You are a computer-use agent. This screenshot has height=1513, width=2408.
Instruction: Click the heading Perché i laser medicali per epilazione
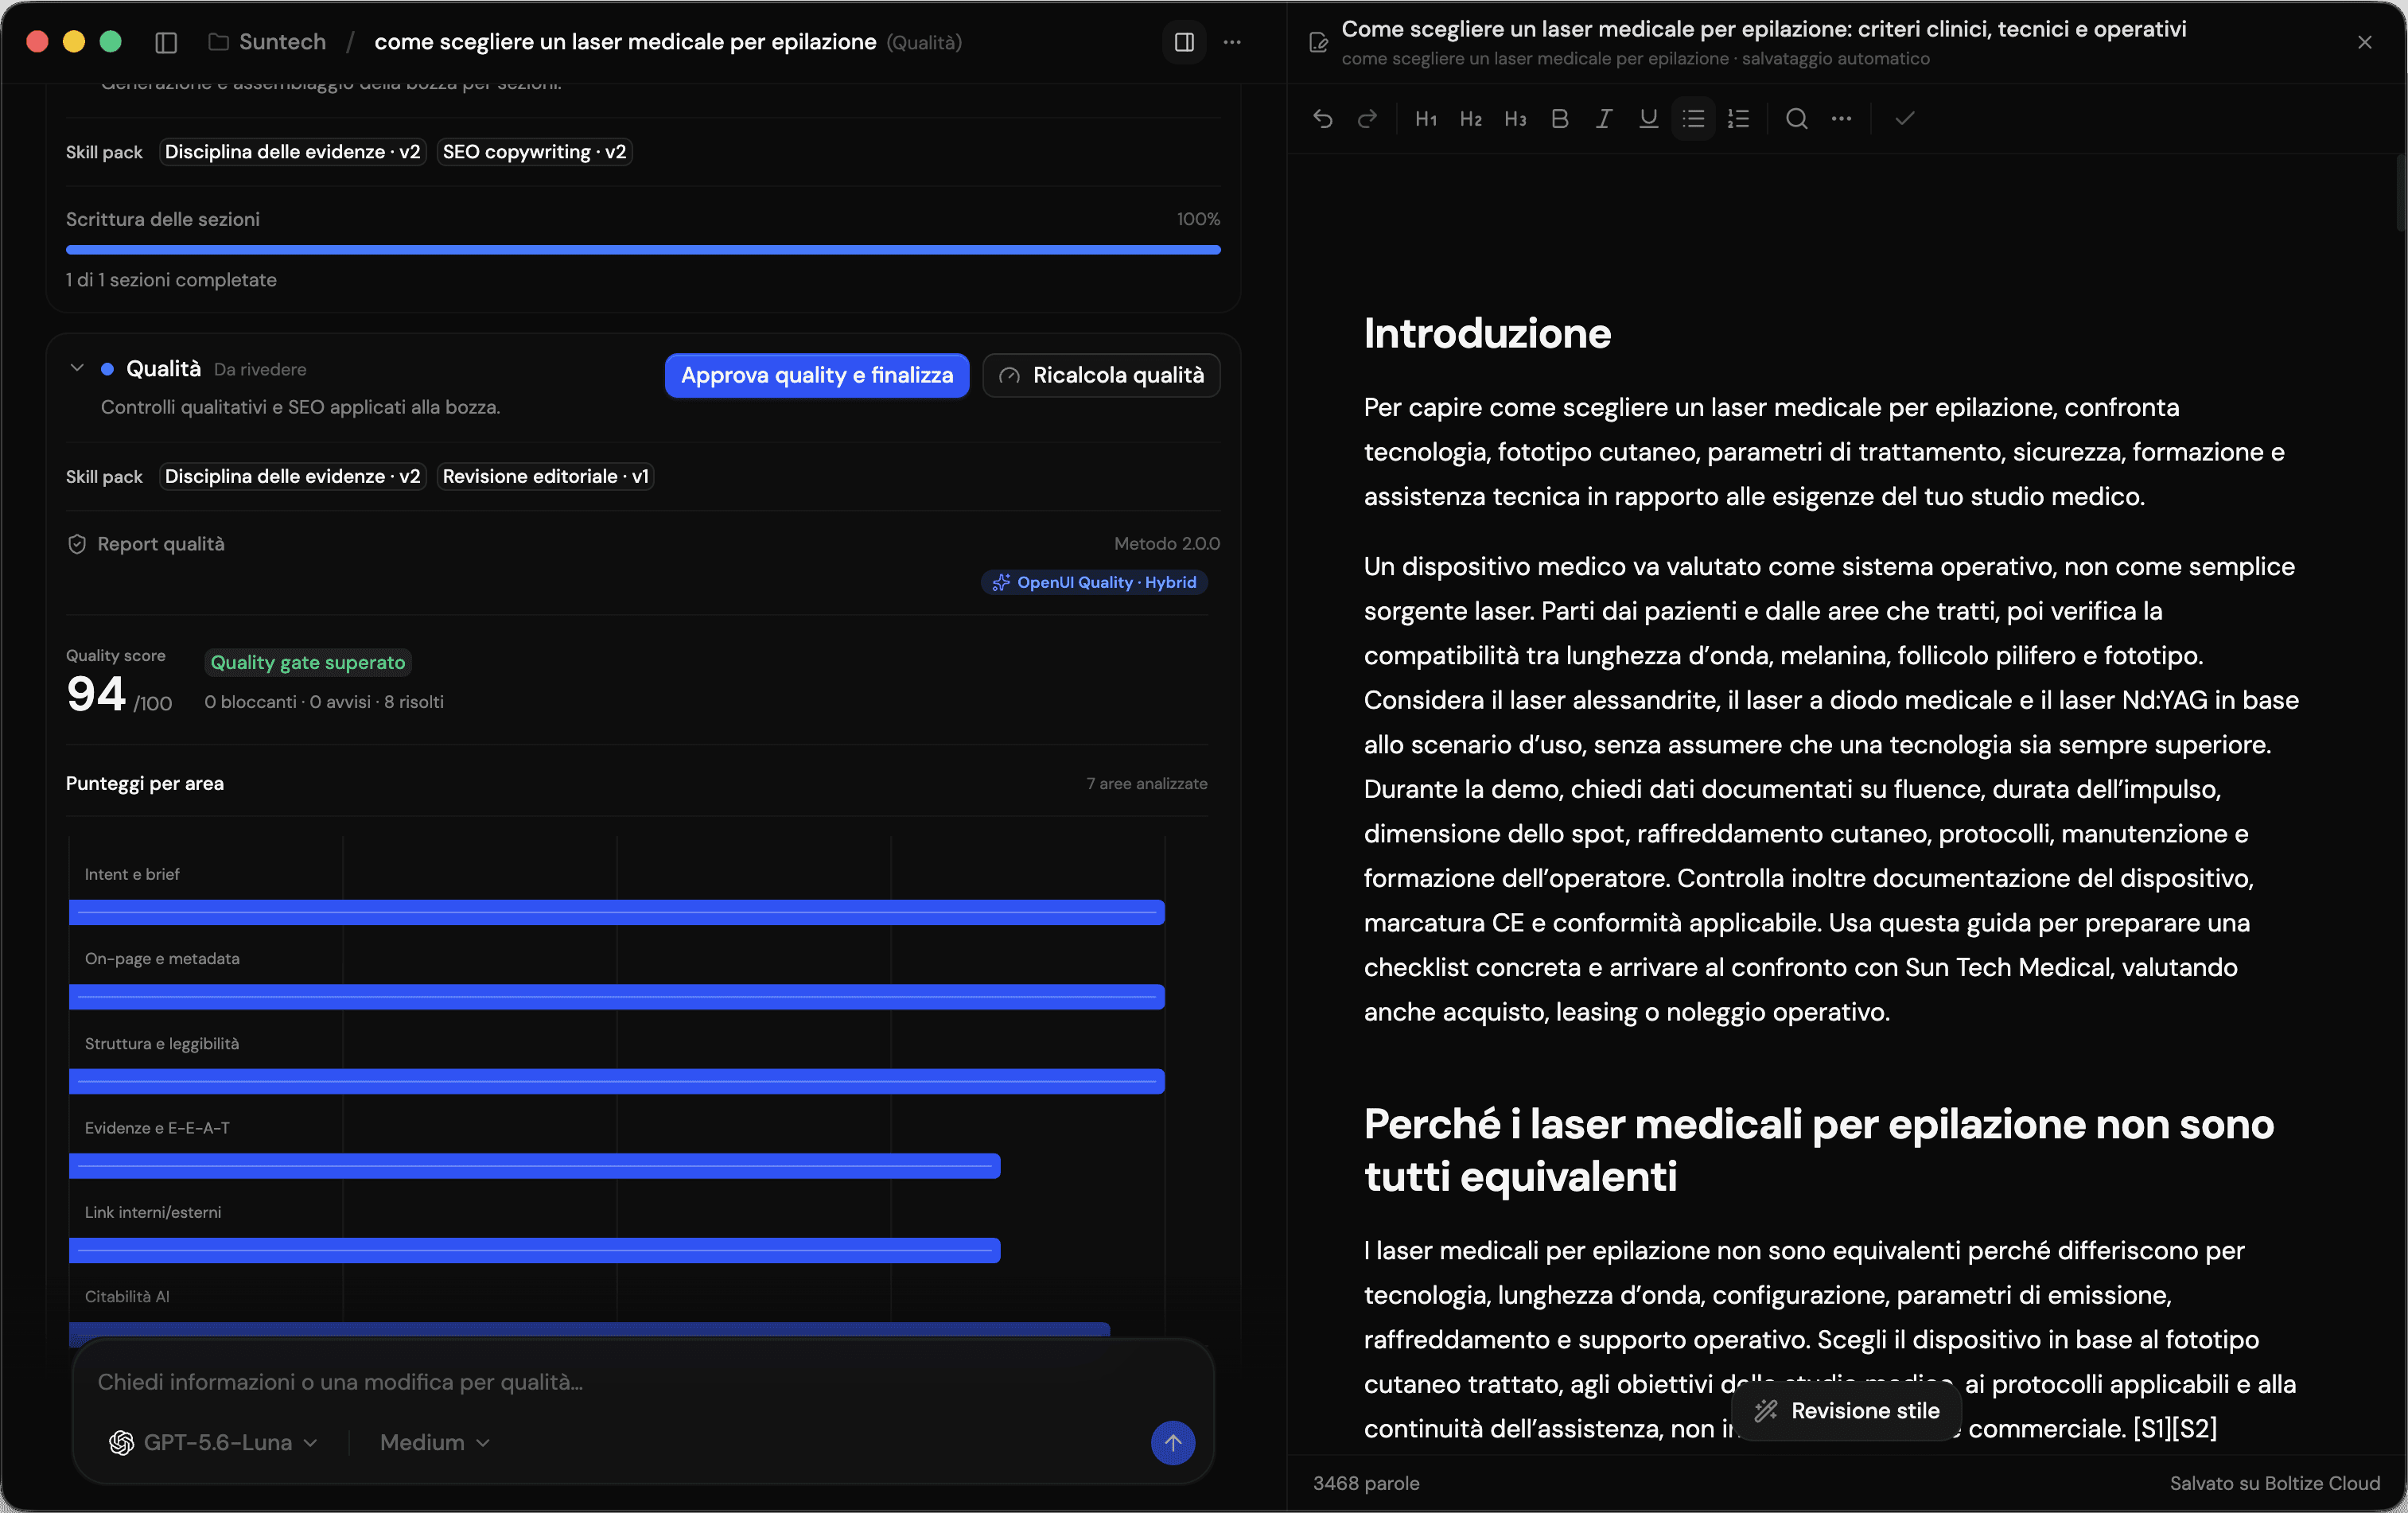coord(1818,1150)
